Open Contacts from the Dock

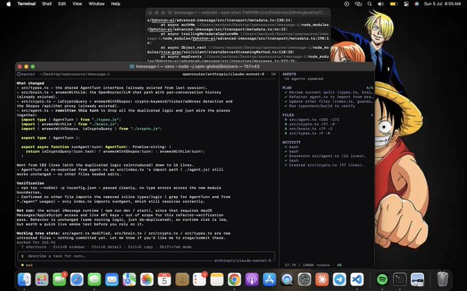[182, 279]
